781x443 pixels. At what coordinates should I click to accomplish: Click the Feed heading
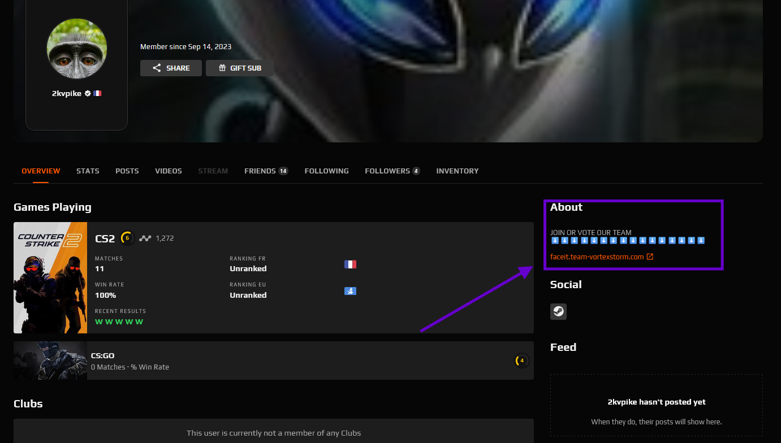(x=563, y=347)
